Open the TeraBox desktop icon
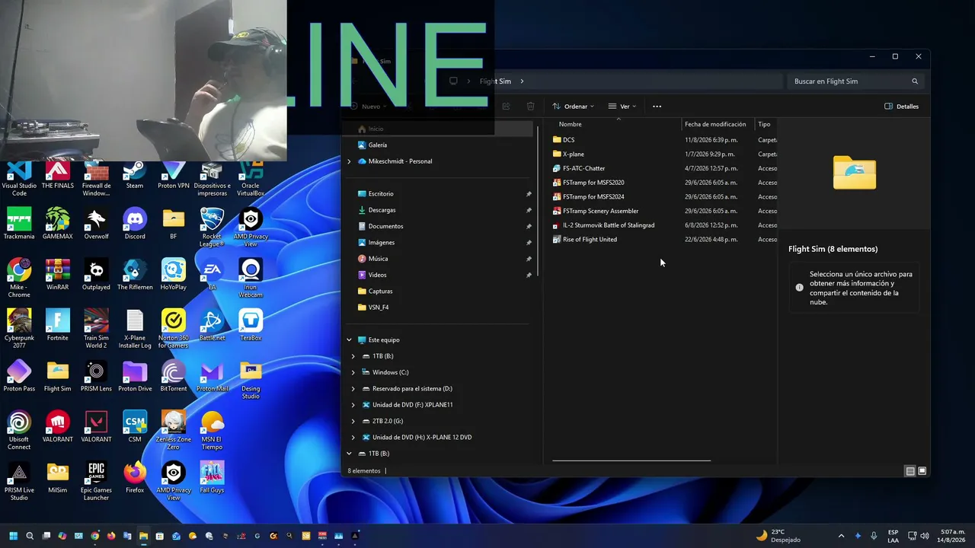 pos(251,326)
